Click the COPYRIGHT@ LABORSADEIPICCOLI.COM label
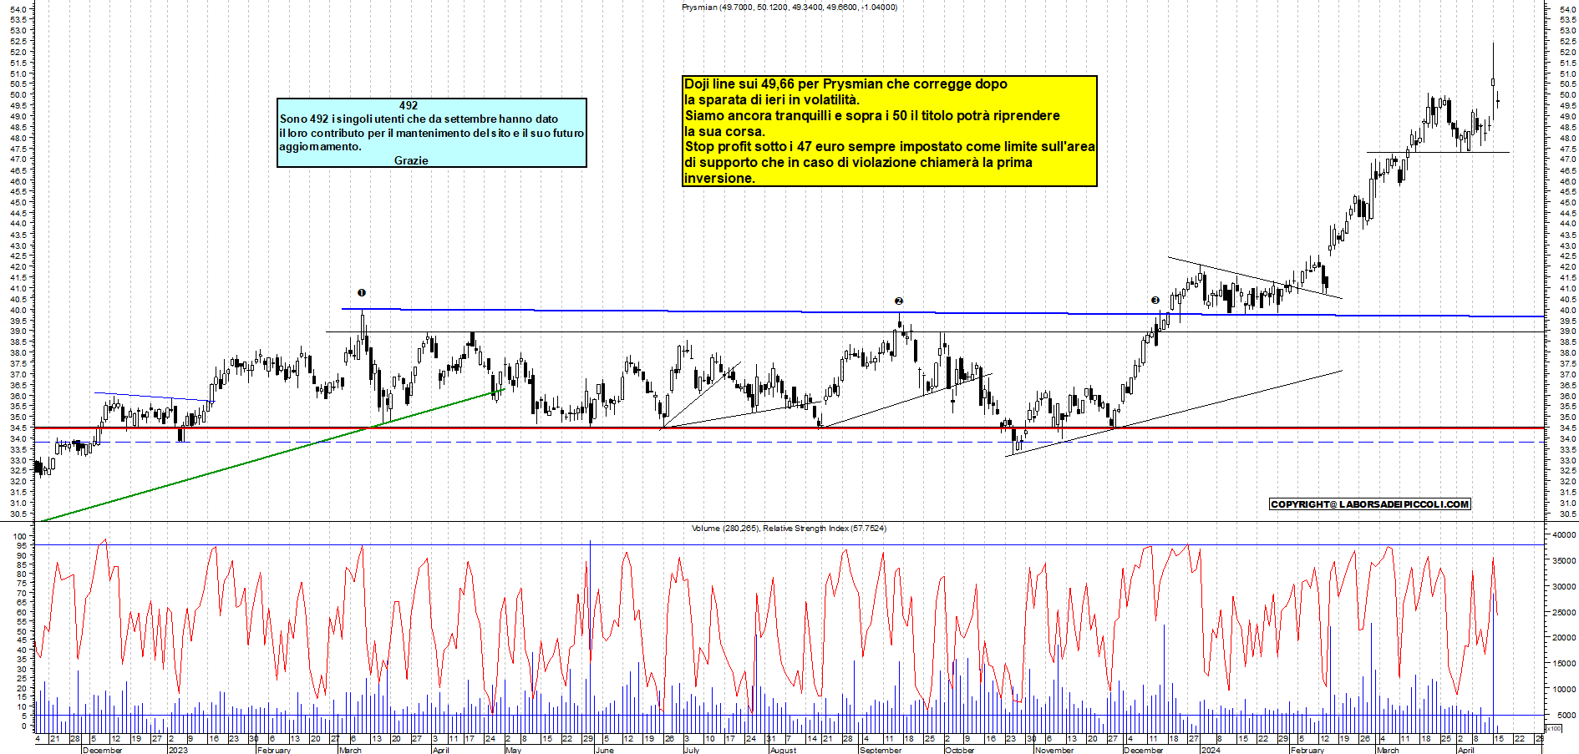The width and height of the screenshot is (1579, 754). 1369,504
